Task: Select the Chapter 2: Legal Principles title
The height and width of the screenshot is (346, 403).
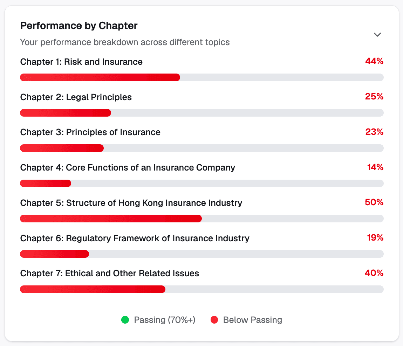Action: 76,97
